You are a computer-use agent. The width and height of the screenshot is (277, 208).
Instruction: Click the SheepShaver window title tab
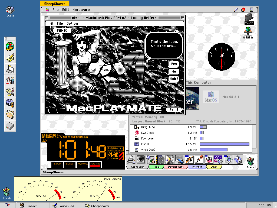click(x=55, y=4)
